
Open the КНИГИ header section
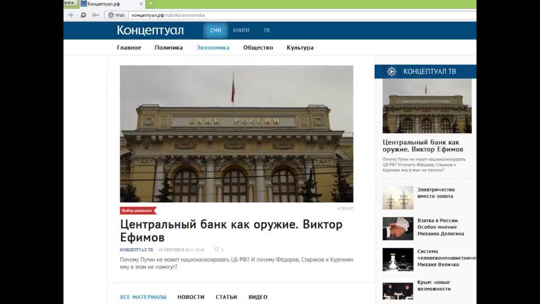241,30
